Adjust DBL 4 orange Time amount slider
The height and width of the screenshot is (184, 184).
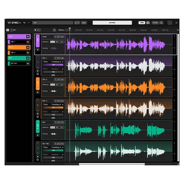[53, 107]
